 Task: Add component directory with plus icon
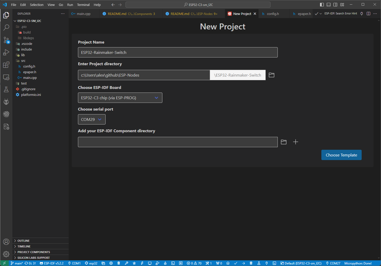tap(296, 142)
